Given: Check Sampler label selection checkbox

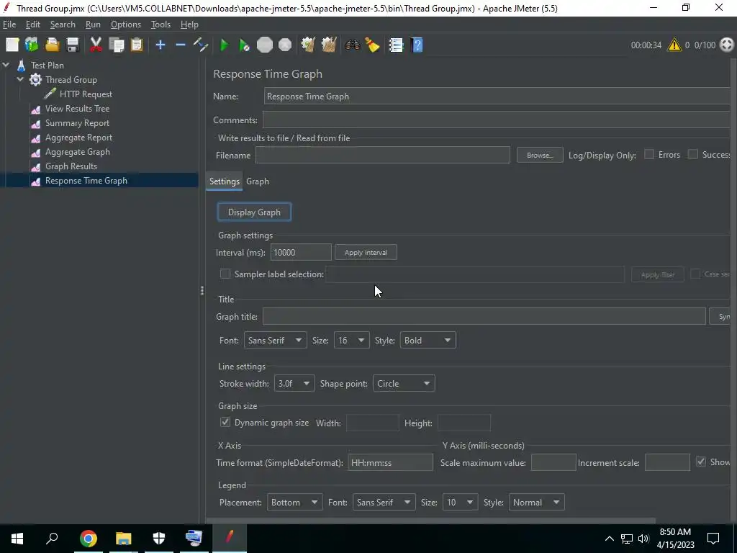Looking at the screenshot, I should coord(225,274).
